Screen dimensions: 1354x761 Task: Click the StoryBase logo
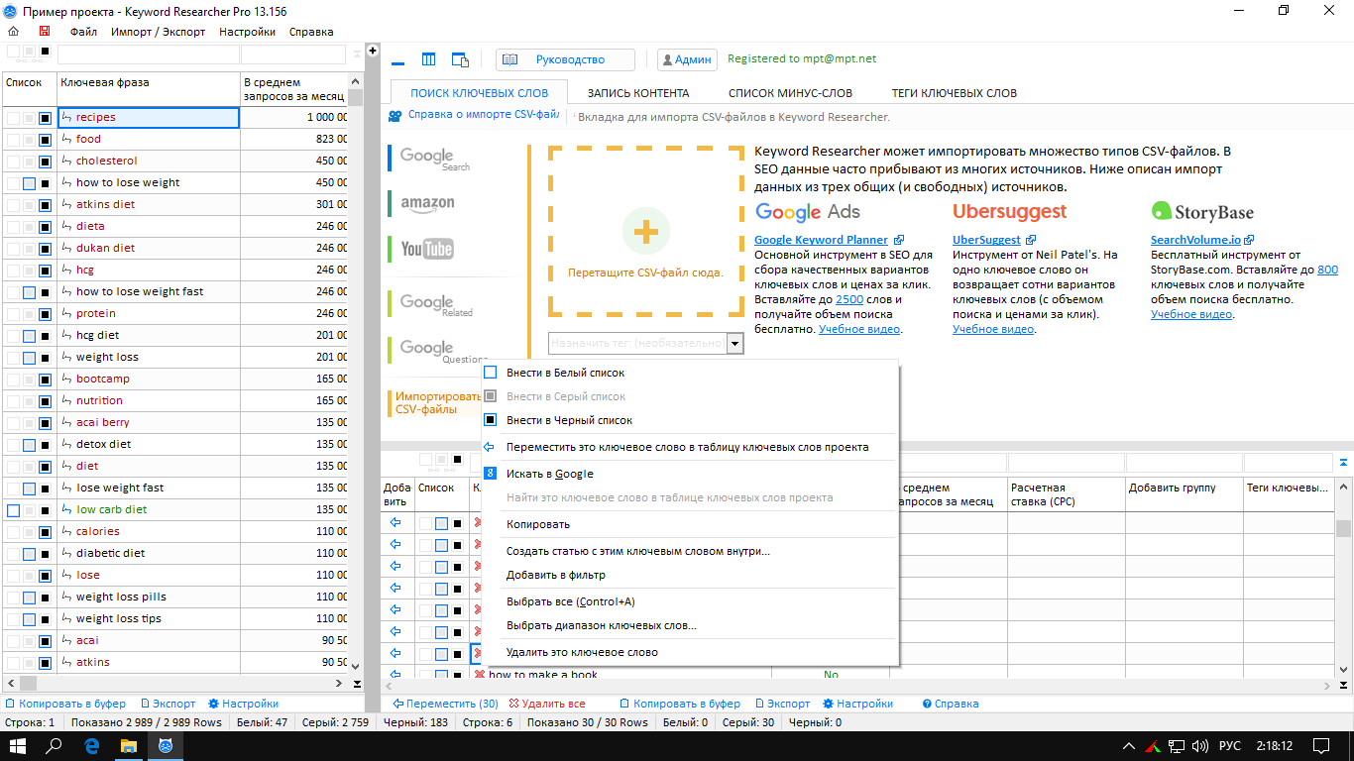[x=1202, y=211]
